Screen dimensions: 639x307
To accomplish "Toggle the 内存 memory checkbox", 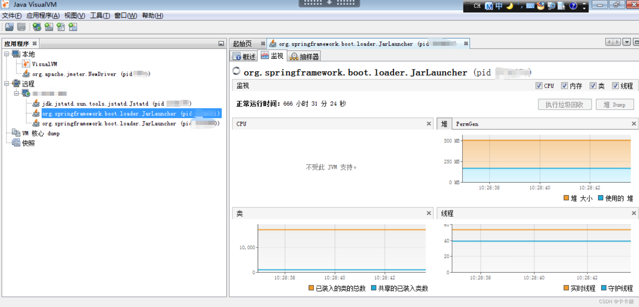I will tap(564, 86).
